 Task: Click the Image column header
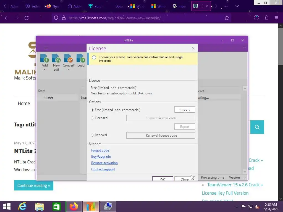tap(48, 97)
